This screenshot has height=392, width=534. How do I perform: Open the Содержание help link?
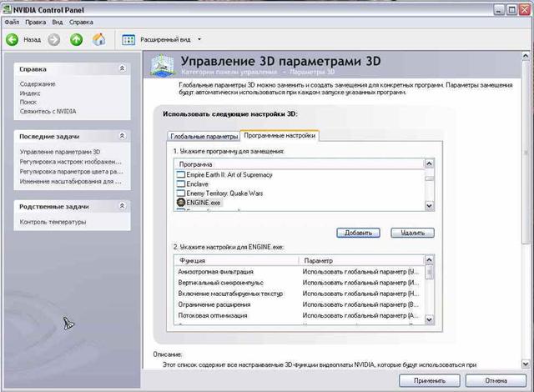(x=38, y=83)
